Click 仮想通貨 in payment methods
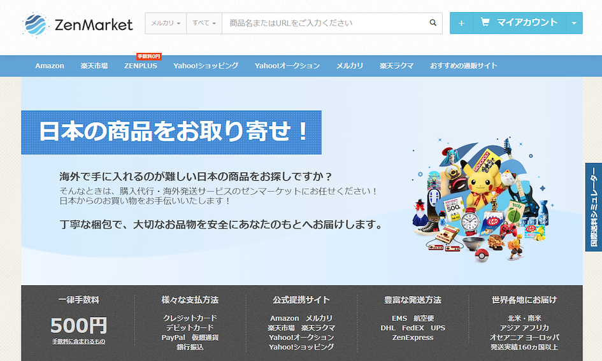 pos(205,337)
